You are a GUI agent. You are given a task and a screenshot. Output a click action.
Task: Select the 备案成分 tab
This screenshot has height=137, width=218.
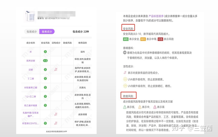click(x=47, y=32)
